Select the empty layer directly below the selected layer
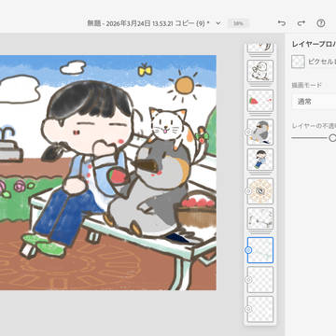The image size is (336, 336). pos(260,280)
